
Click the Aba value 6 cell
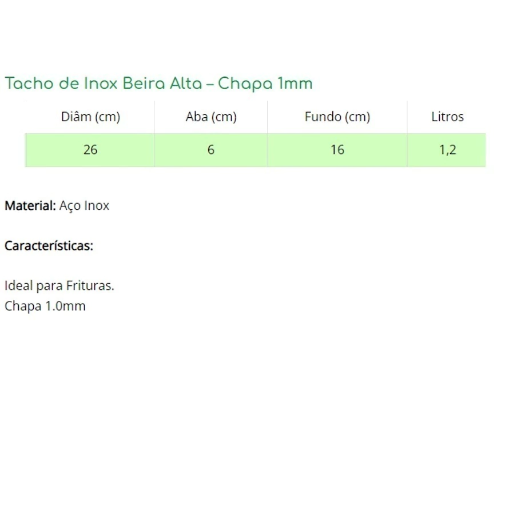click(x=210, y=150)
